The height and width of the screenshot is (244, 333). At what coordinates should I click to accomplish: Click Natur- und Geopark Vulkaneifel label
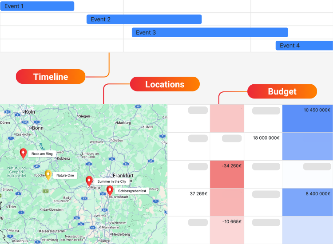point(16,172)
